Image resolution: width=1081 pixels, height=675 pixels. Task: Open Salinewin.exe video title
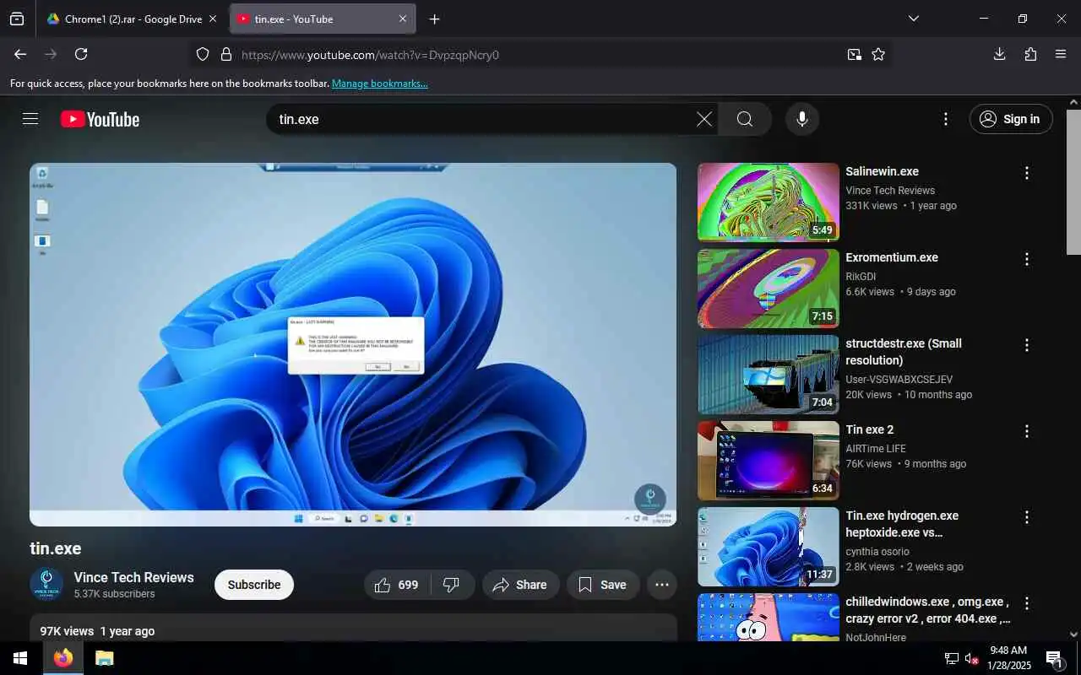pyautogui.click(x=882, y=171)
